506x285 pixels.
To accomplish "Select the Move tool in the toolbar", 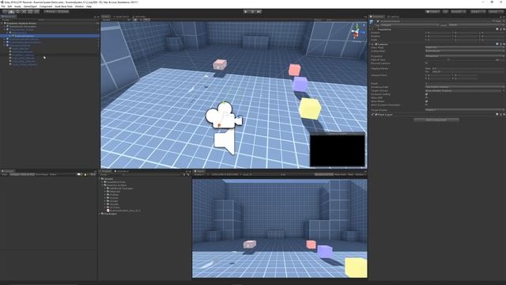I will [x=11, y=12].
